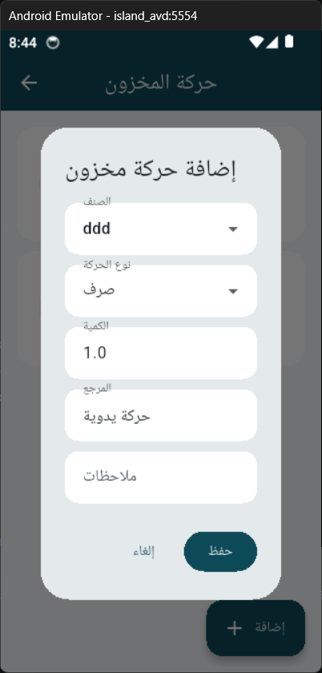The width and height of the screenshot is (322, 673).
Task: Tap the battery icon in status bar
Action: tap(289, 42)
